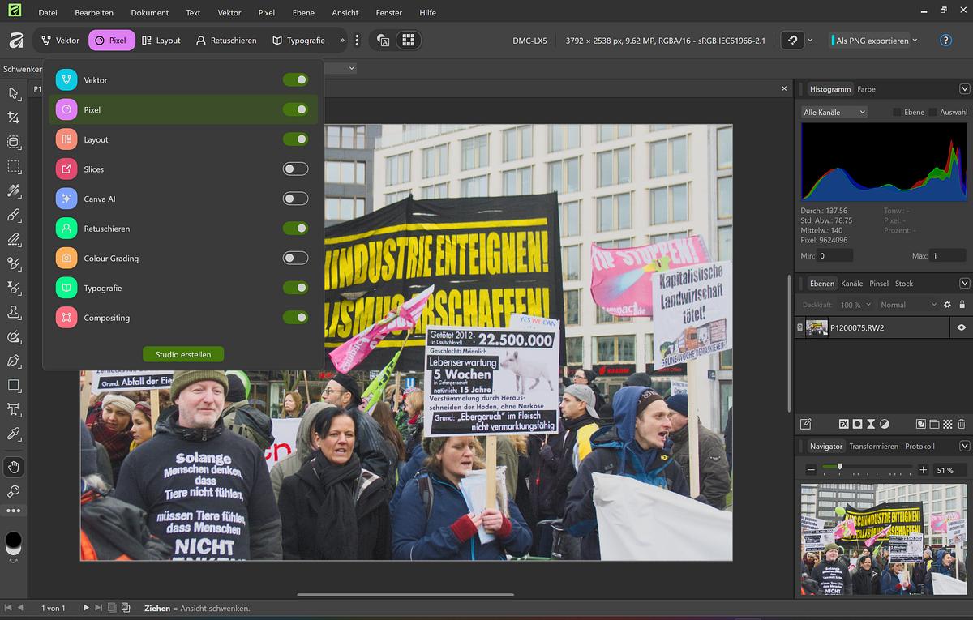Image resolution: width=973 pixels, height=620 pixels.
Task: Hide the P1200075.RW2 layer via eye icon
Action: pos(962,327)
